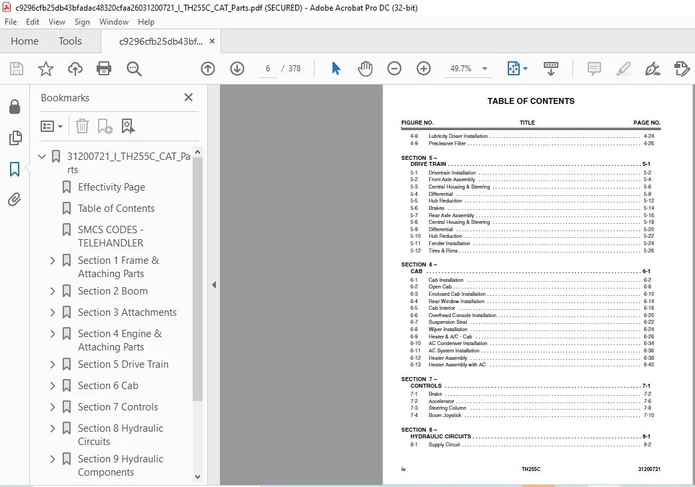Open the bookmark options dropdown

51,127
